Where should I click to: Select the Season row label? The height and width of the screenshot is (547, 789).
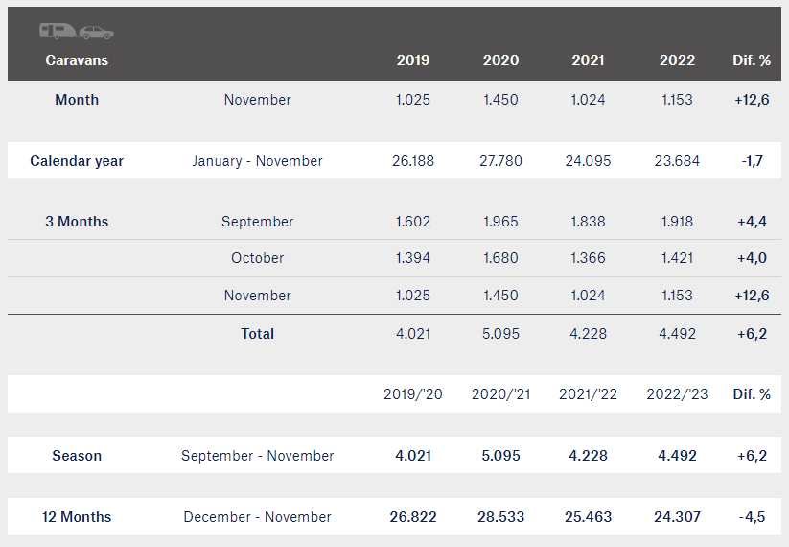pos(77,456)
